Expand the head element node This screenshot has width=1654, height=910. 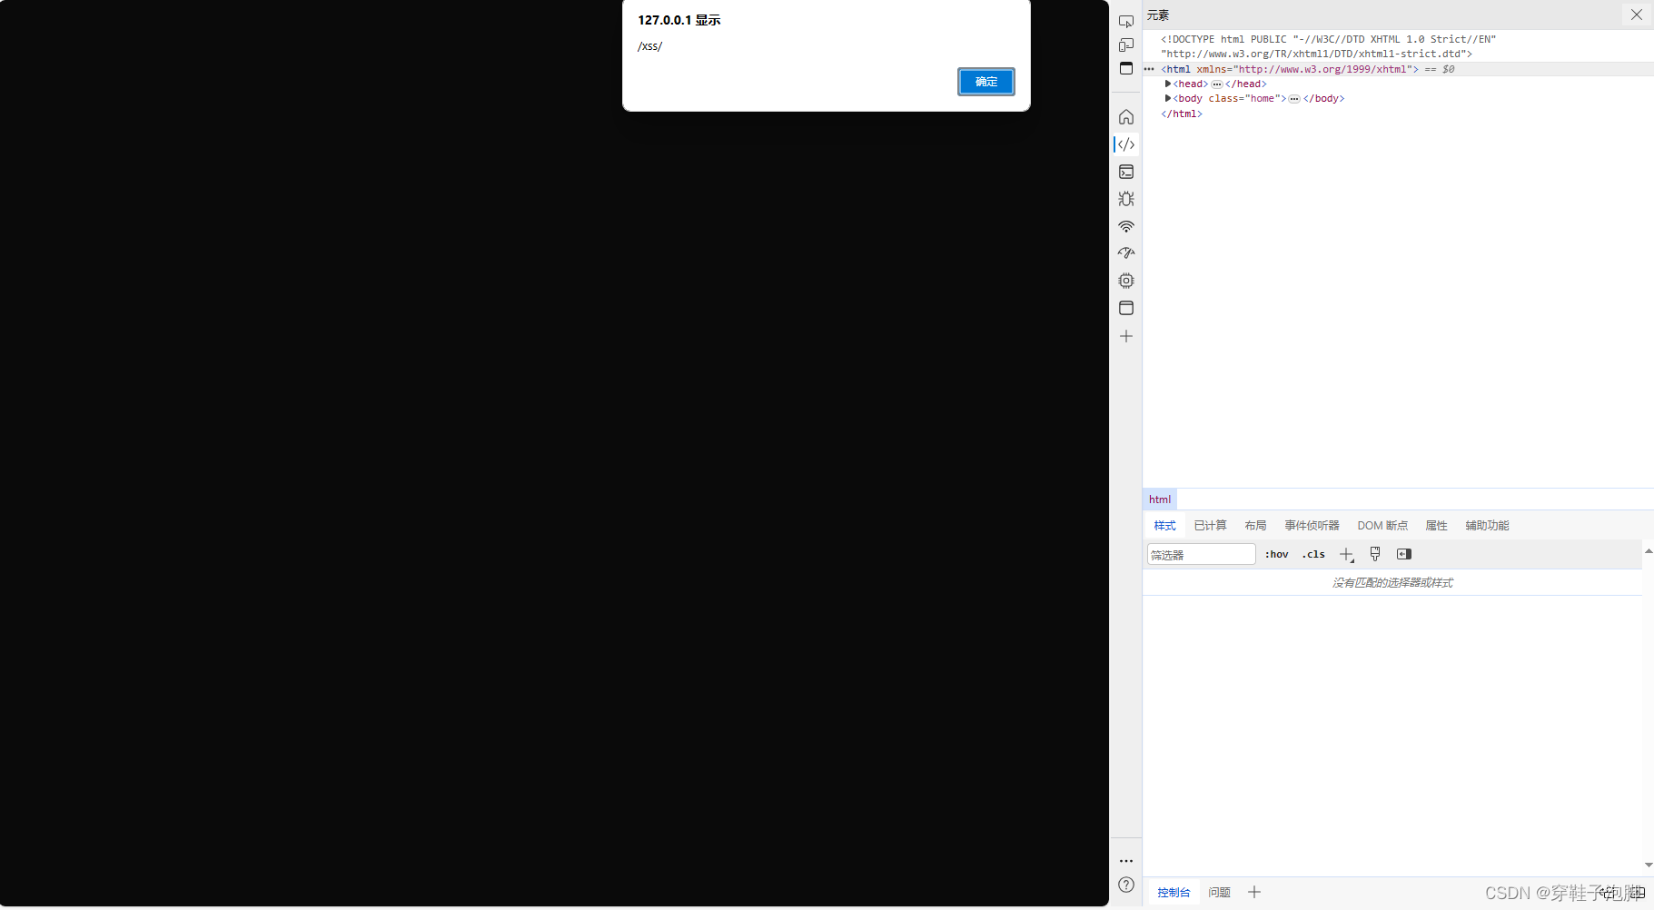pos(1168,84)
